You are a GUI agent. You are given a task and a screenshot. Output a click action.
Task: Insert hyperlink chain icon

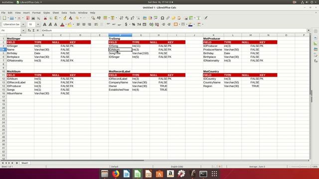[x=168, y=18]
